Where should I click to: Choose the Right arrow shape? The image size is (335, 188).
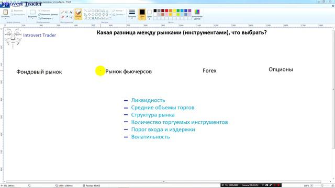coord(100,15)
